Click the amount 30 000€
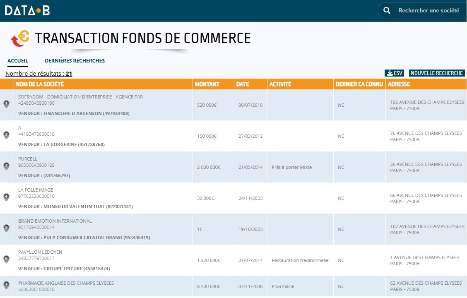 point(205,198)
